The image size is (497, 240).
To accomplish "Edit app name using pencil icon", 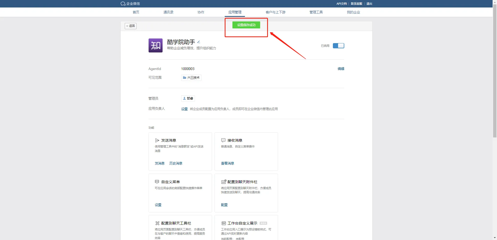I will pos(199,42).
